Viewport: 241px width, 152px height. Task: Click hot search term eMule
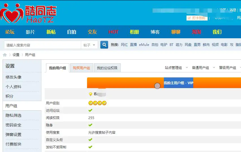click(x=144, y=45)
